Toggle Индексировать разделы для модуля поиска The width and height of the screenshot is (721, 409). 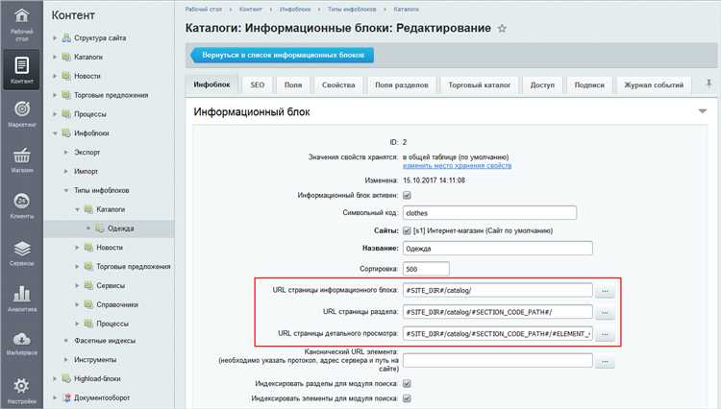407,383
